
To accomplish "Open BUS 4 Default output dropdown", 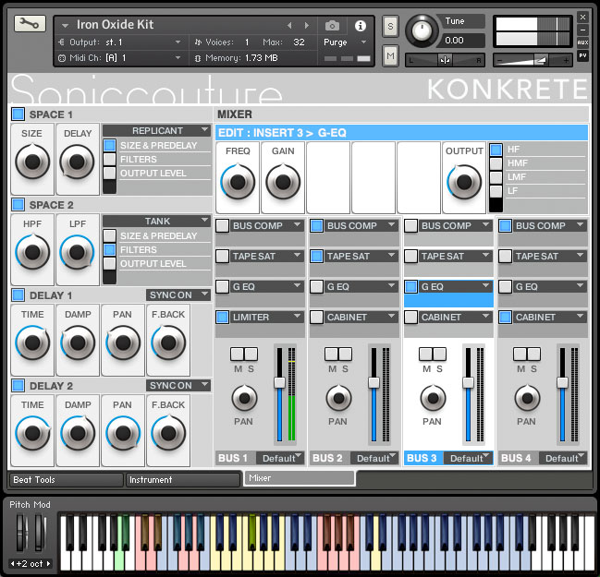I will pos(563,458).
